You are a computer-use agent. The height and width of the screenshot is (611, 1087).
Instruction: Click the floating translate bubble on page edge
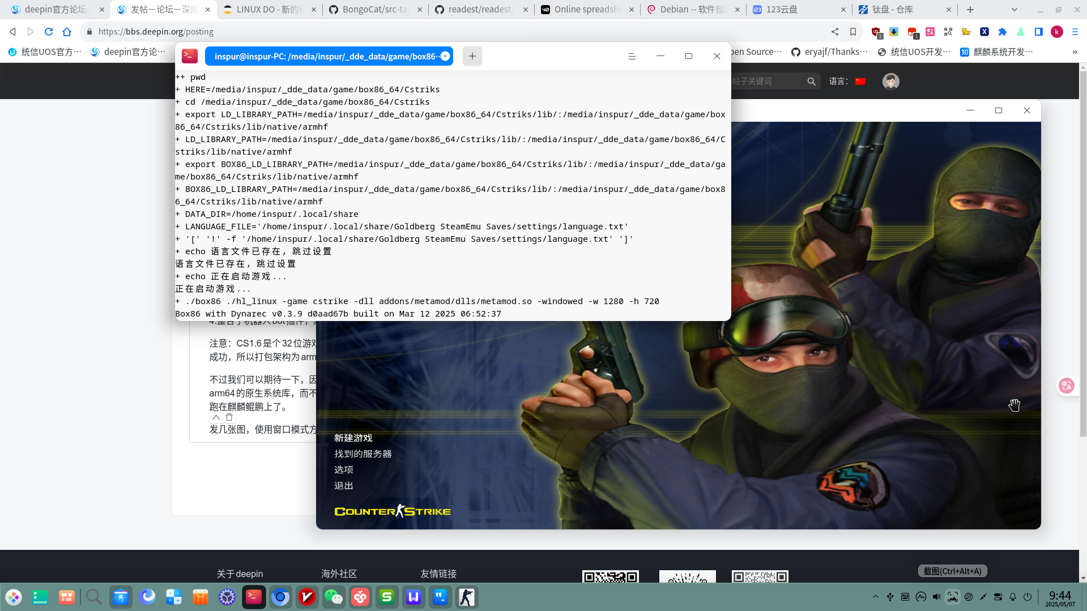point(1067,386)
